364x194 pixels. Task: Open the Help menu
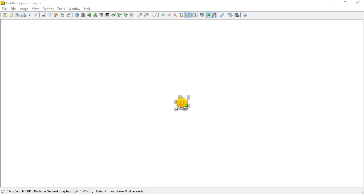(87, 9)
